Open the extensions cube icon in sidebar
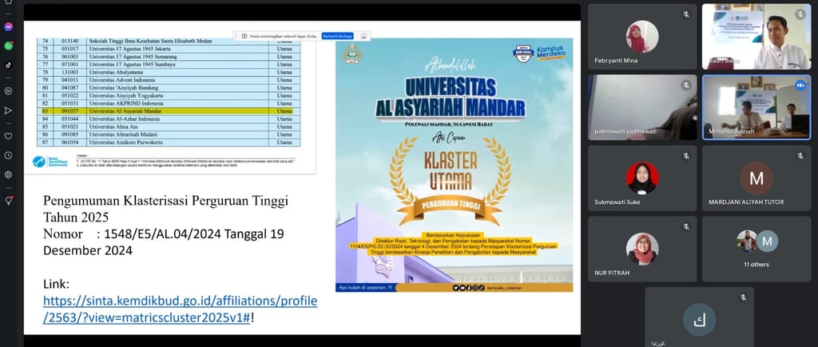 (x=8, y=174)
